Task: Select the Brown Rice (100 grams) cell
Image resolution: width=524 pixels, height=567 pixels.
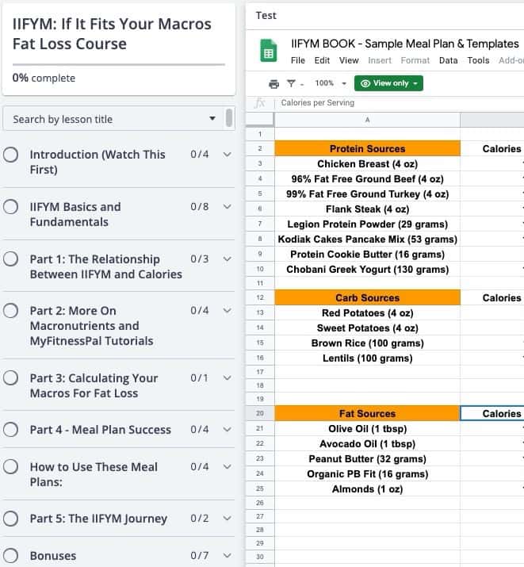Action: [x=368, y=343]
